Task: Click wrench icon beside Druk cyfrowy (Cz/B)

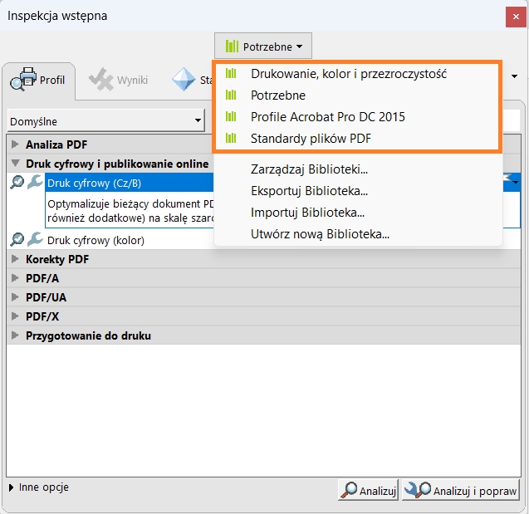Action: (35, 182)
